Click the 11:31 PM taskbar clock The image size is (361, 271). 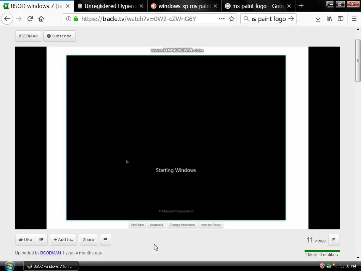[x=348, y=266]
